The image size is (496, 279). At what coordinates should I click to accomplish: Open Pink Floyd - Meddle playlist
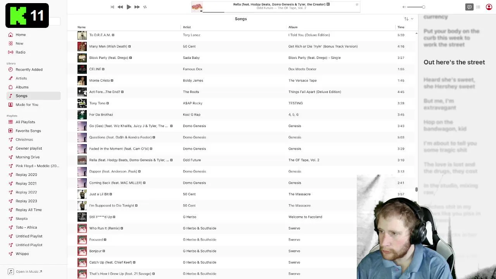37,166
